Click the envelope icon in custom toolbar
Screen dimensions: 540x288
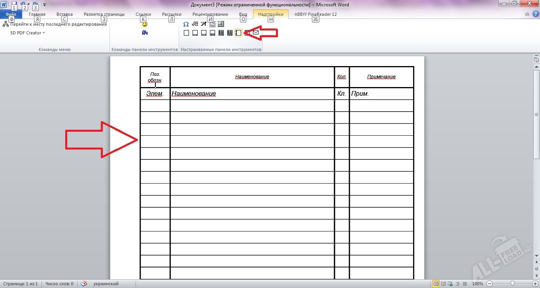(256, 33)
